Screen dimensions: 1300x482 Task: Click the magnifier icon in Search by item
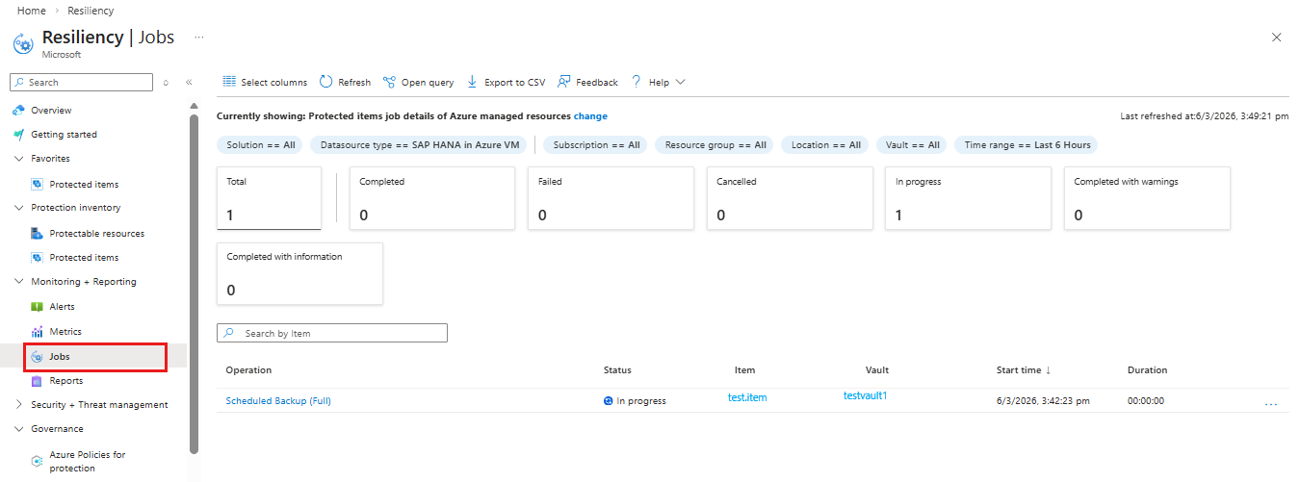(228, 333)
